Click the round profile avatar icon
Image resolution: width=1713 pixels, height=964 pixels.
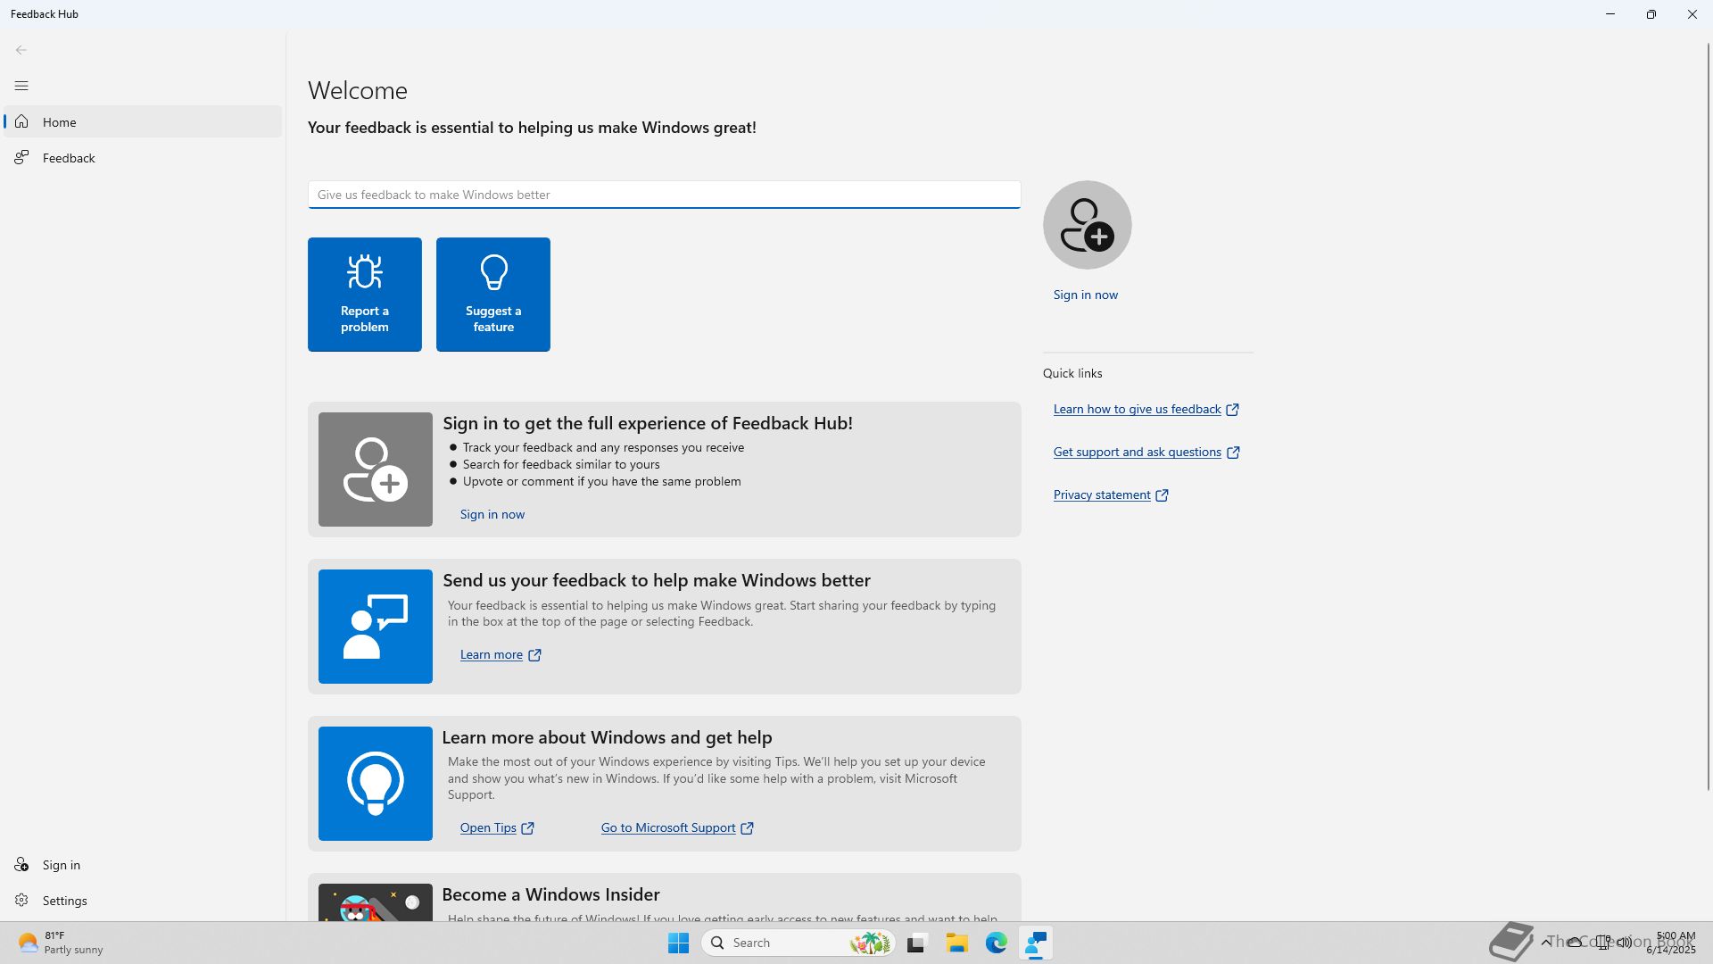[x=1087, y=225]
